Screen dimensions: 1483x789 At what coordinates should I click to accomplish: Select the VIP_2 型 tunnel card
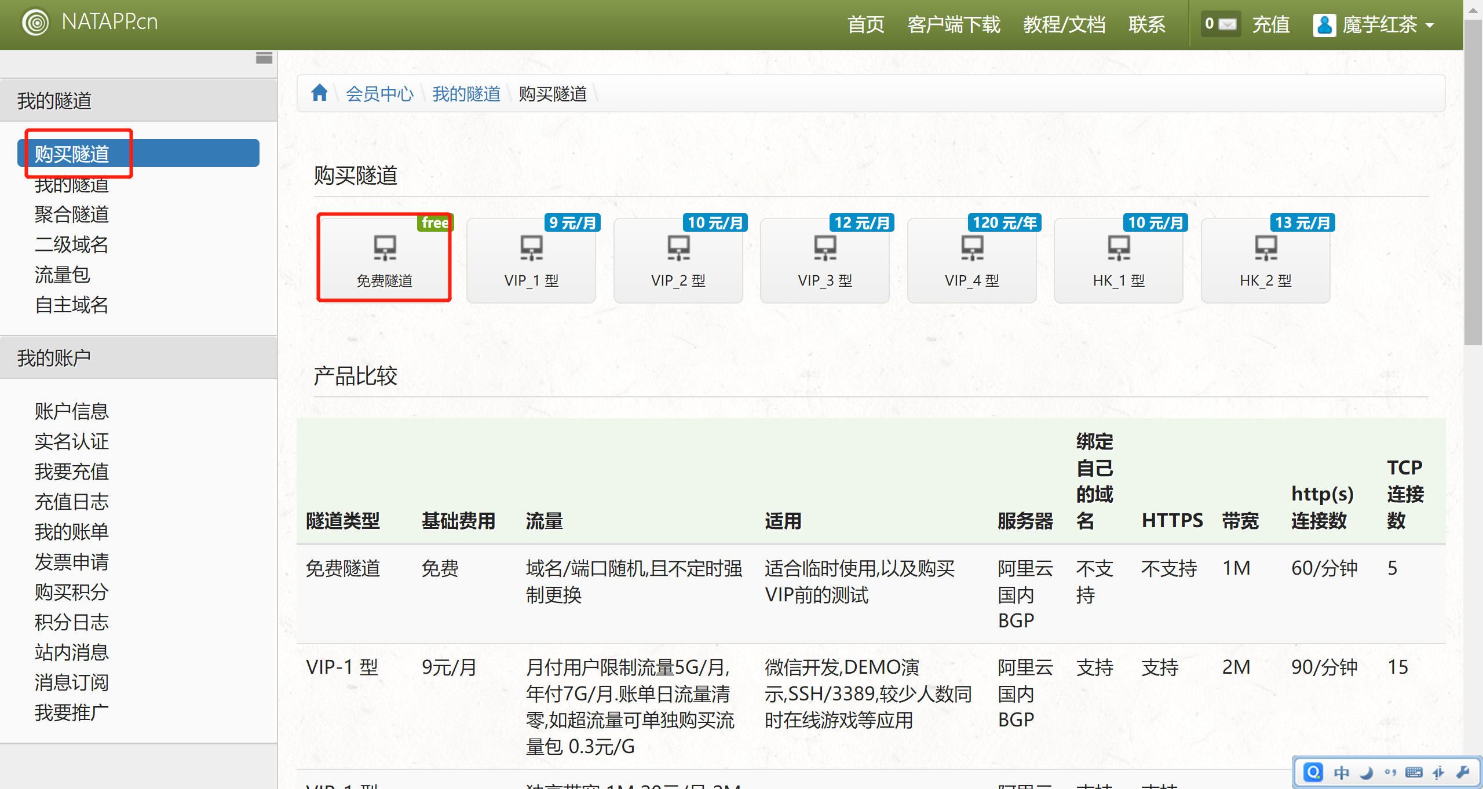pos(678,260)
